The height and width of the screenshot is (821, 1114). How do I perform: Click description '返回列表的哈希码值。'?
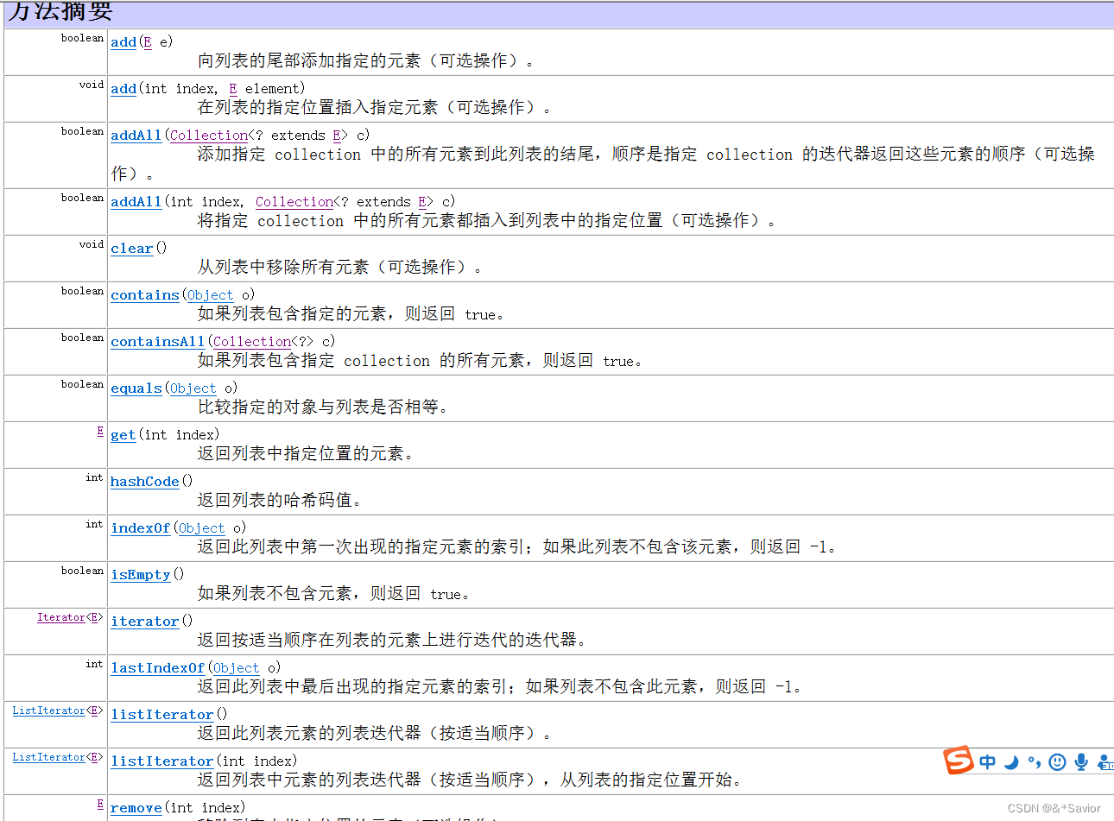click(x=280, y=500)
